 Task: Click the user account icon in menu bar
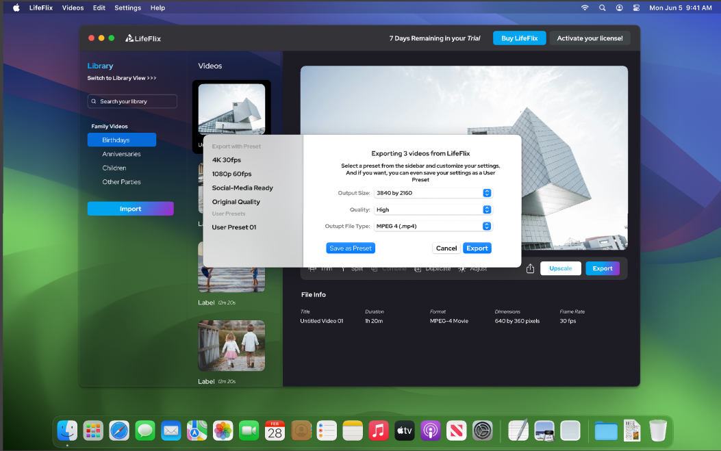click(620, 8)
